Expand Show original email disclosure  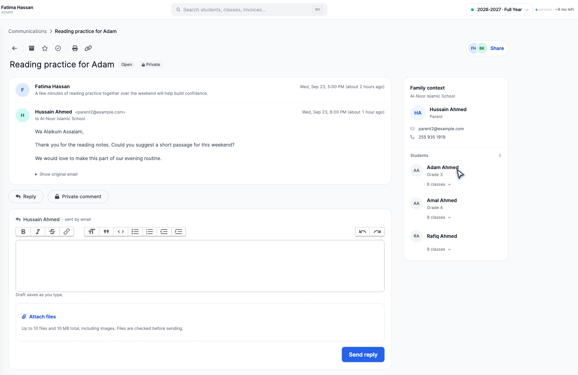point(56,174)
